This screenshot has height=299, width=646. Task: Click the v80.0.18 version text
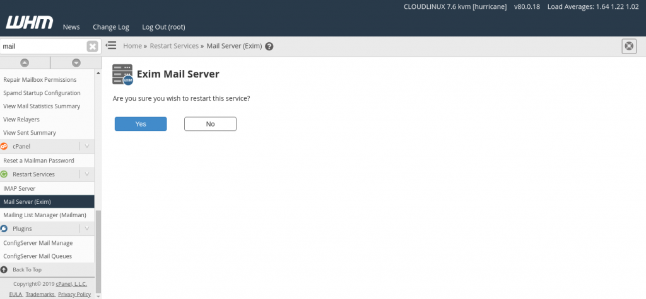[x=527, y=7]
